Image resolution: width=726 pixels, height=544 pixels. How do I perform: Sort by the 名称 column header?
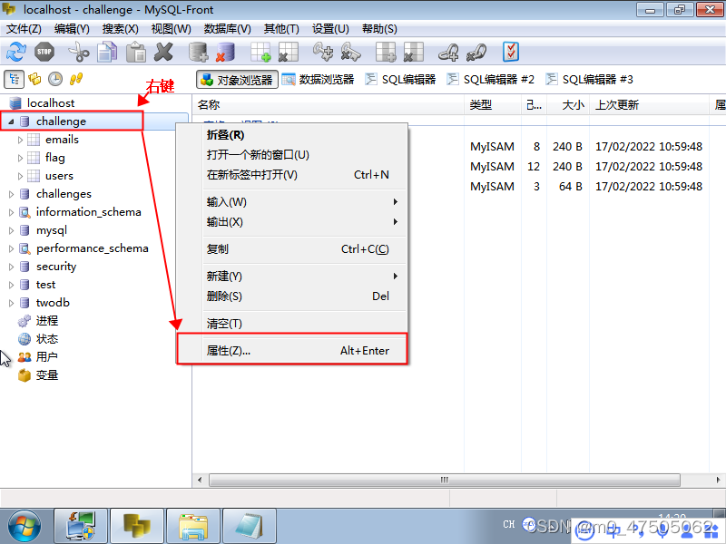[x=329, y=105]
